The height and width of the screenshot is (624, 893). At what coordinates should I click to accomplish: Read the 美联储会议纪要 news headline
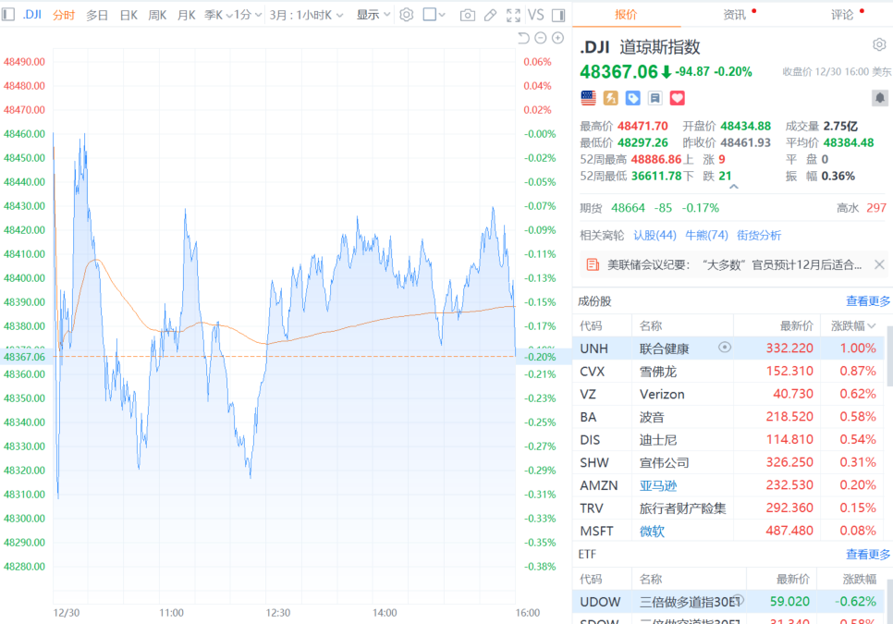[x=734, y=264]
